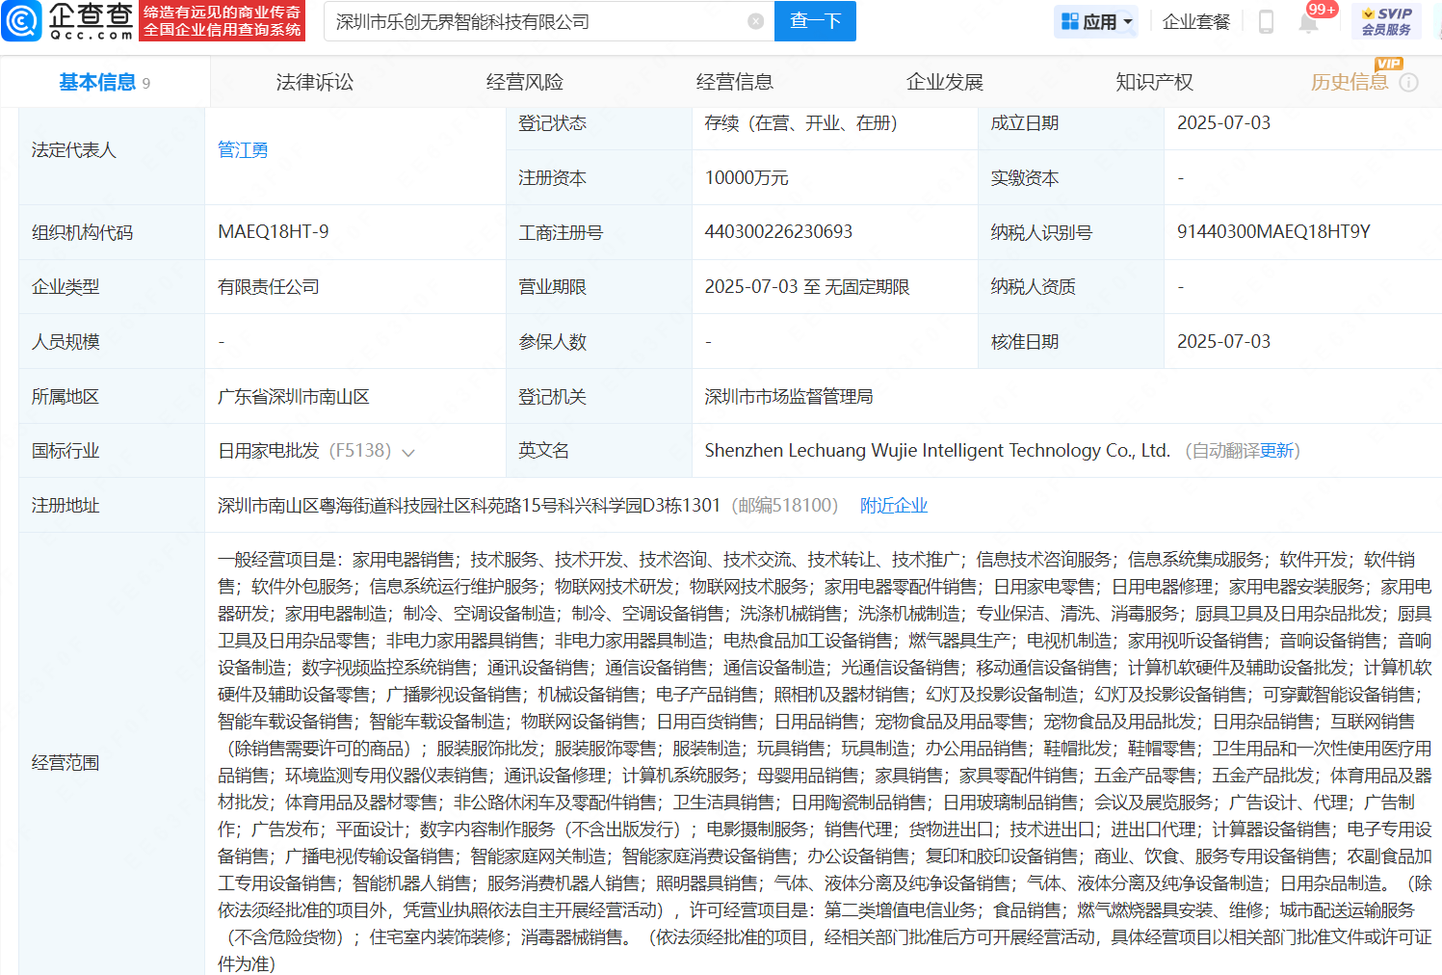
Task: Select registration number 440300226230693
Action: pos(778,232)
